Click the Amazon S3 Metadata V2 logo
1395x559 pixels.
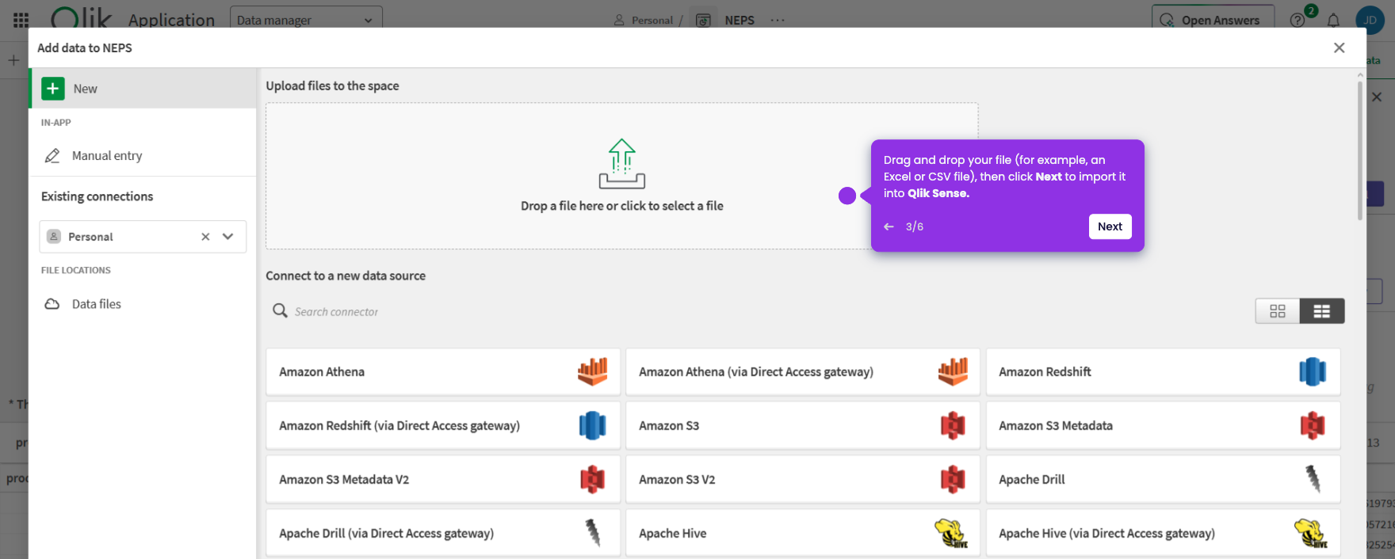click(593, 479)
